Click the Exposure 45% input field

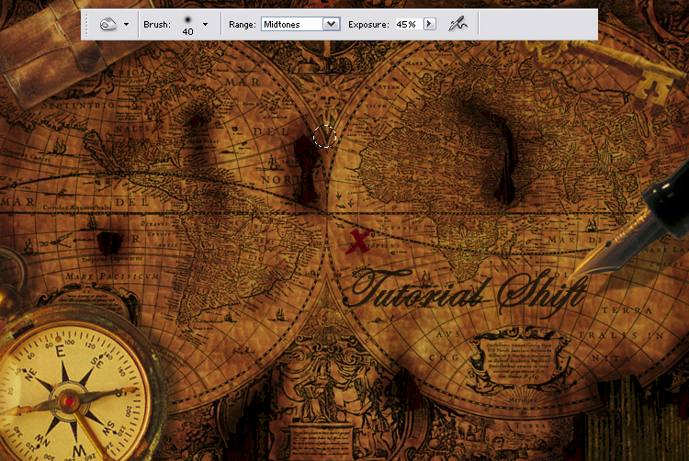tap(407, 25)
